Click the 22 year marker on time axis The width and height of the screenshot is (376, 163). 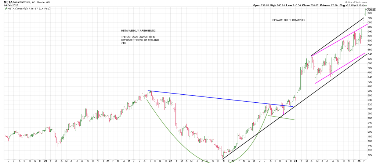tap(171, 160)
